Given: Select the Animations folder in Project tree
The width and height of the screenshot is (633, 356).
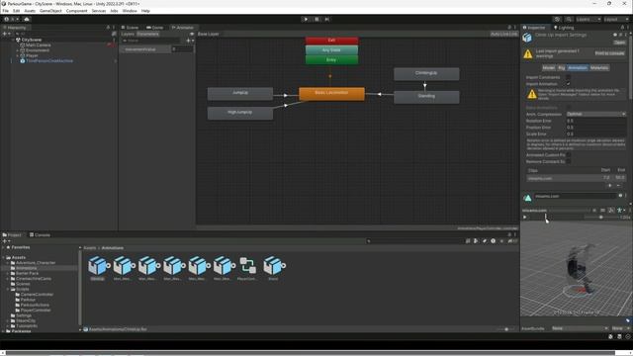Looking at the screenshot, I should point(27,268).
